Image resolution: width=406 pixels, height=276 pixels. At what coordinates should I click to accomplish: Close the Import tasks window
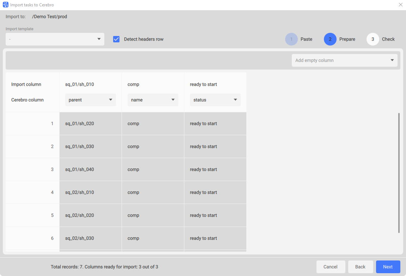pyautogui.click(x=400, y=5)
